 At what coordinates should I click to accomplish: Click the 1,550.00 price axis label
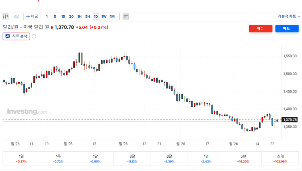click(290, 56)
